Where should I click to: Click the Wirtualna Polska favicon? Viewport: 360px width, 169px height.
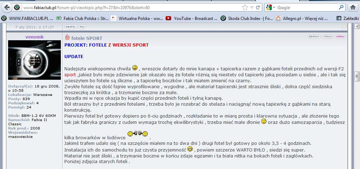click(114, 18)
